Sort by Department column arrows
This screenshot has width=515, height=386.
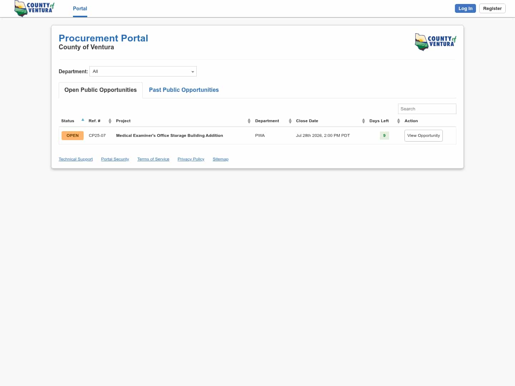point(290,121)
